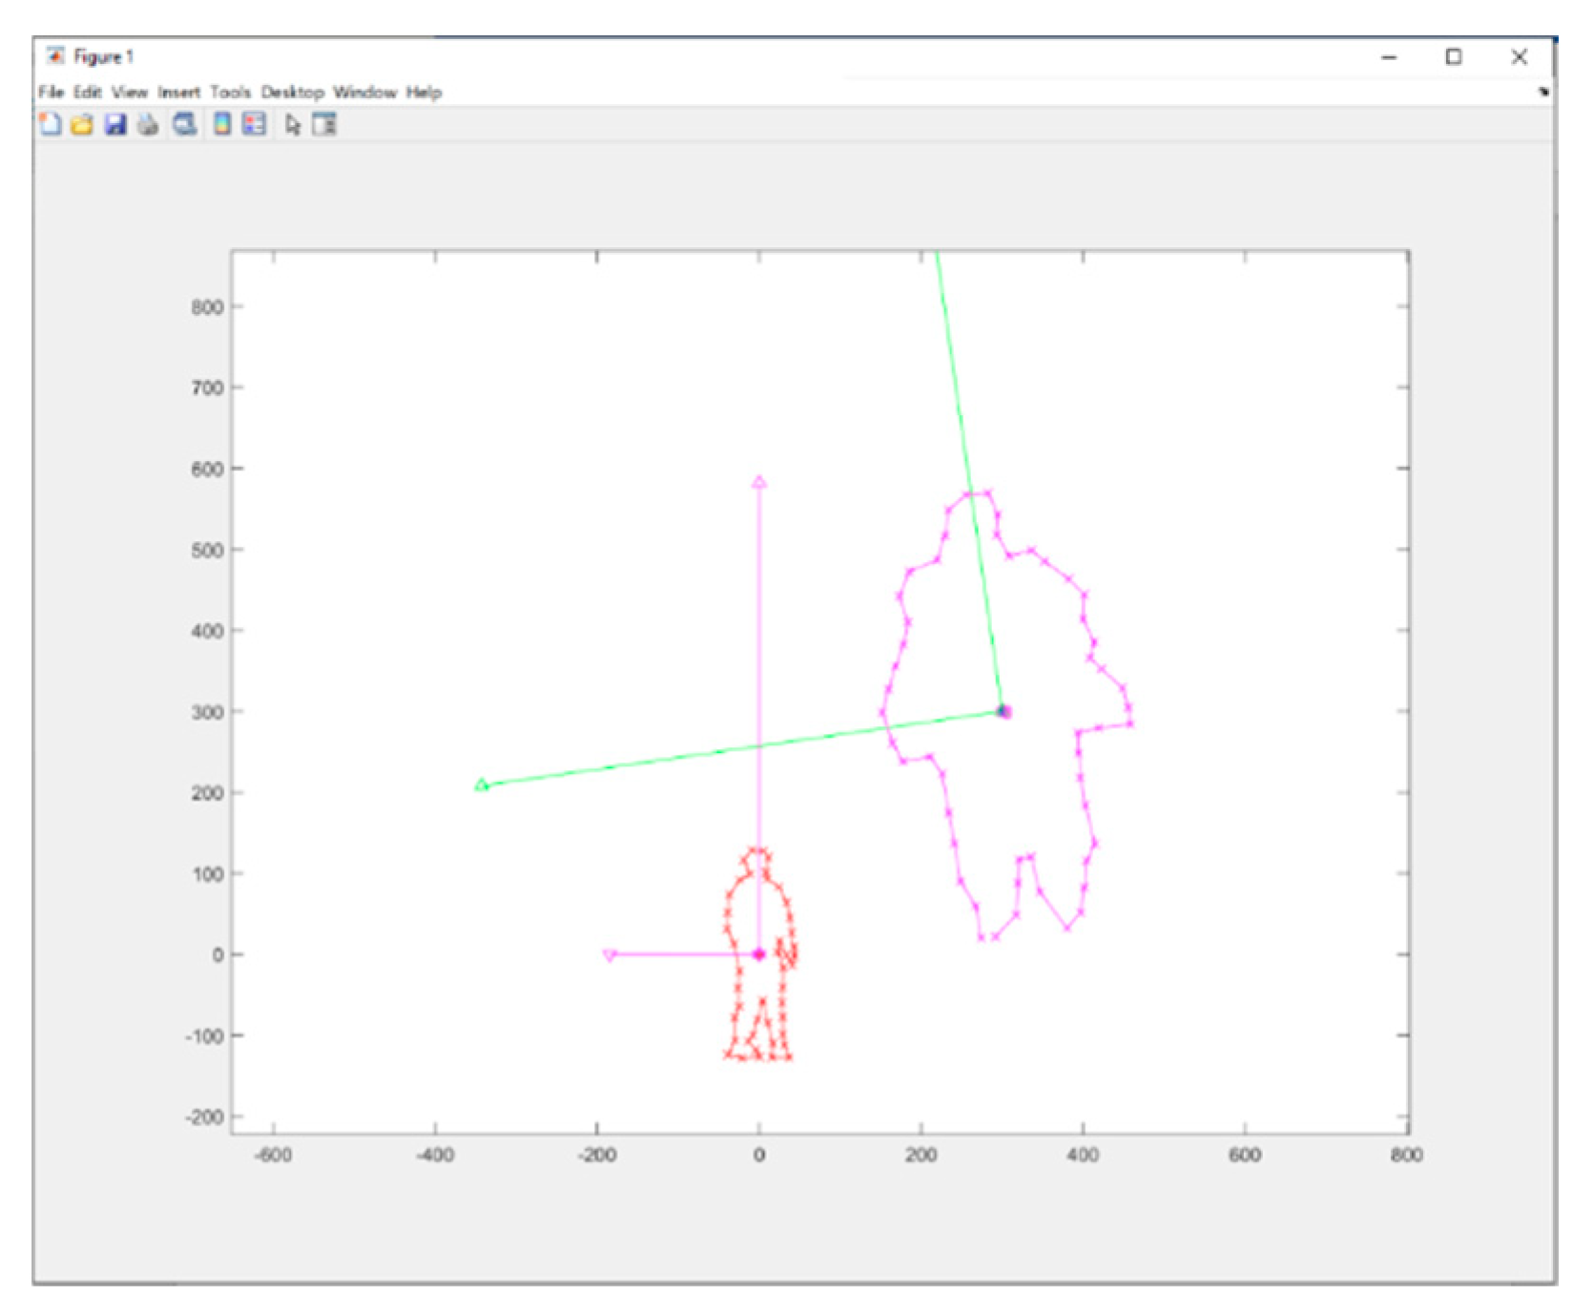This screenshot has width=1593, height=1316.
Task: Expand the View menu
Action: click(130, 92)
